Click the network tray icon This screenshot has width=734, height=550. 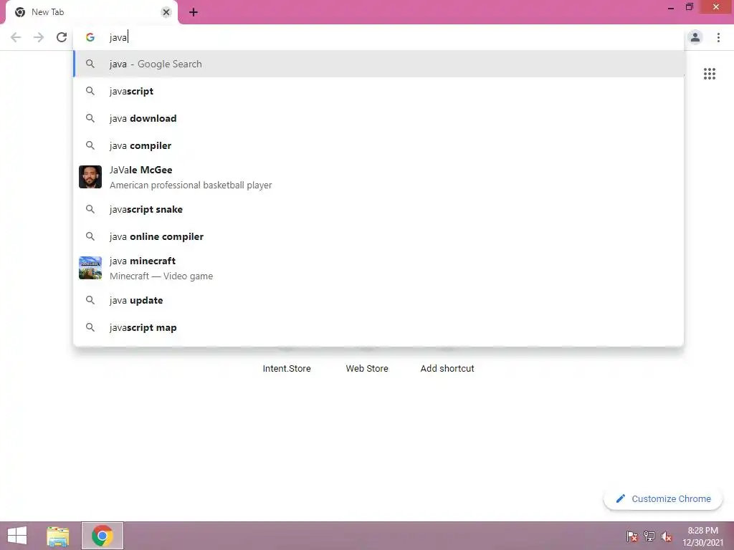(x=649, y=536)
